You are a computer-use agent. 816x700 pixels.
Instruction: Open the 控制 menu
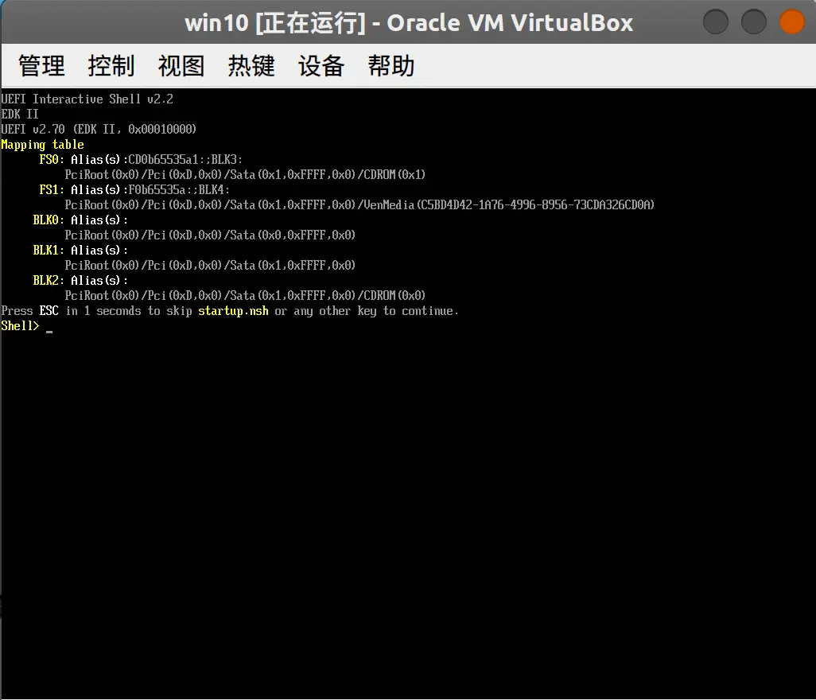coord(111,66)
